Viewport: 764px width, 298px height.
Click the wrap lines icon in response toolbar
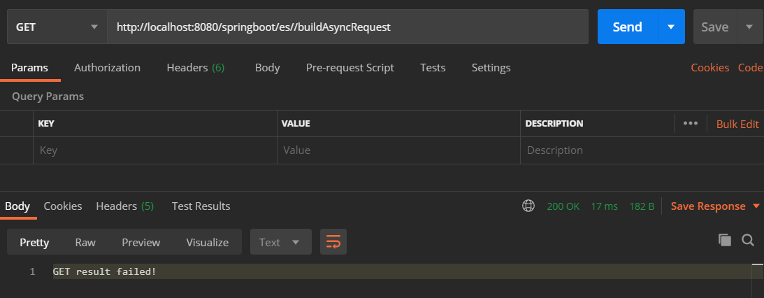click(333, 242)
